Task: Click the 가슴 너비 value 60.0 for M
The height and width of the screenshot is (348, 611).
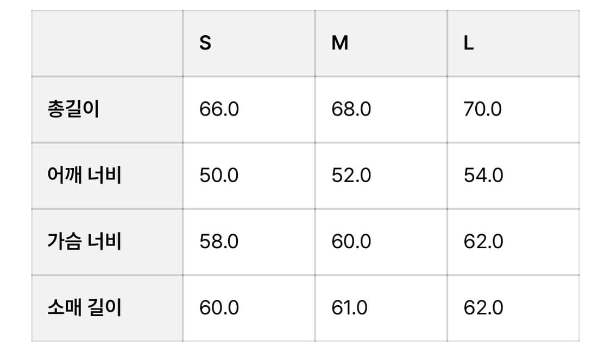Action: (351, 242)
